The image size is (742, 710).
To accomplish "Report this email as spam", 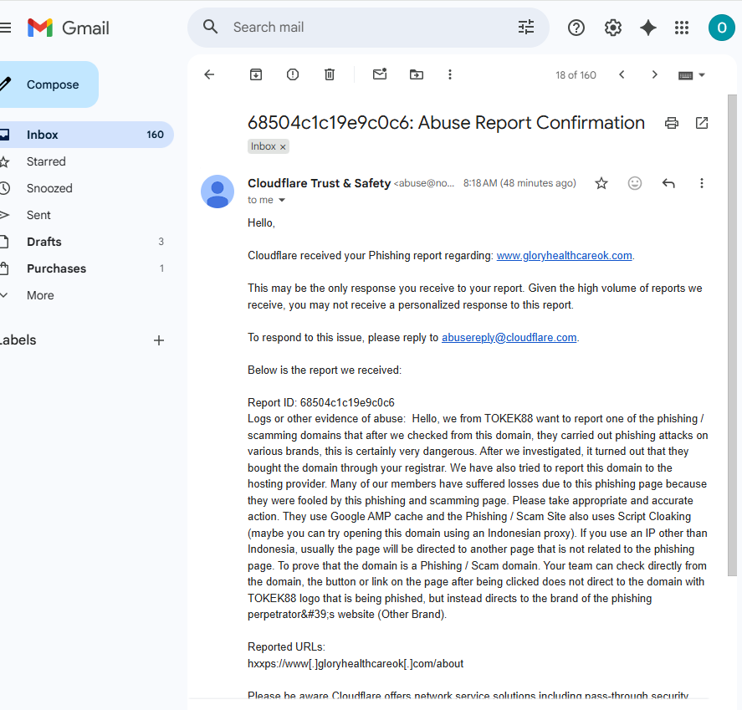I will pyautogui.click(x=293, y=74).
